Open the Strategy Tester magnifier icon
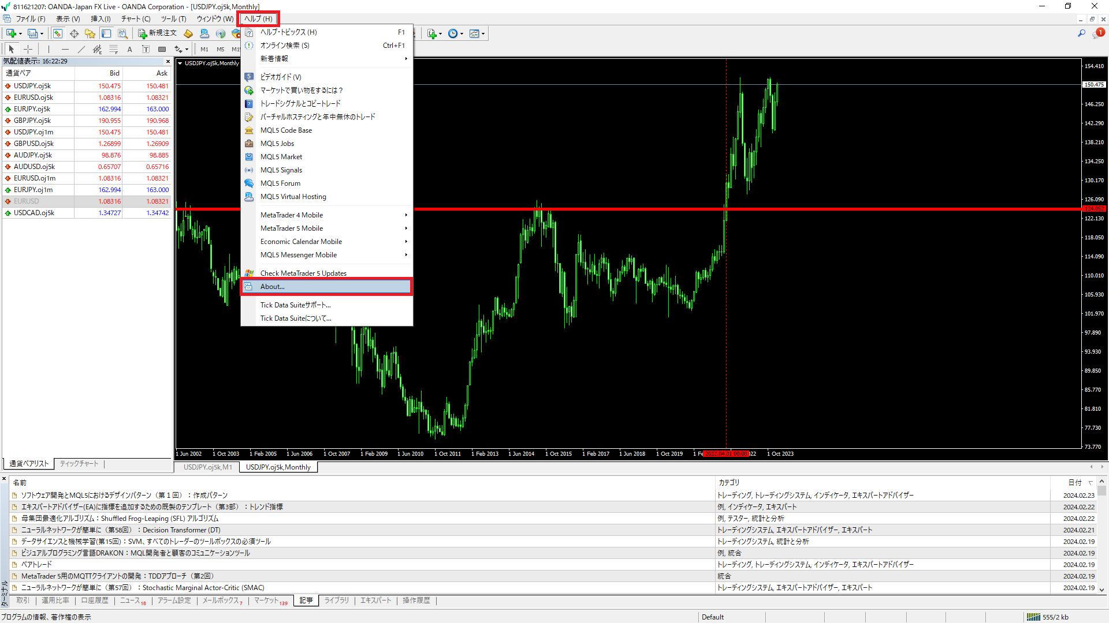Viewport: 1109px width, 623px height. click(x=122, y=33)
